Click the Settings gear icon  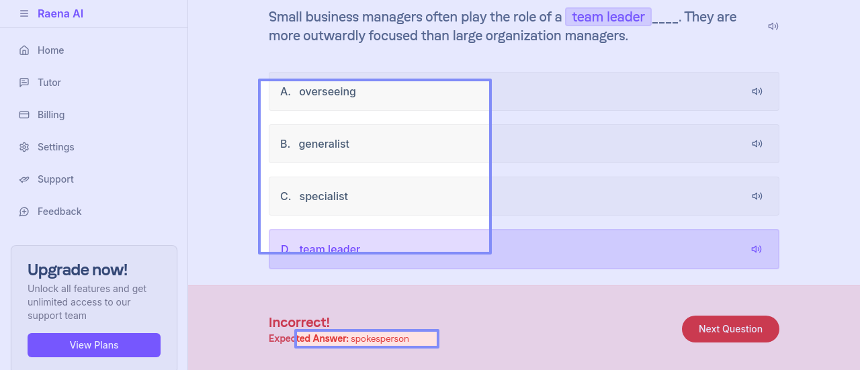[x=24, y=147]
